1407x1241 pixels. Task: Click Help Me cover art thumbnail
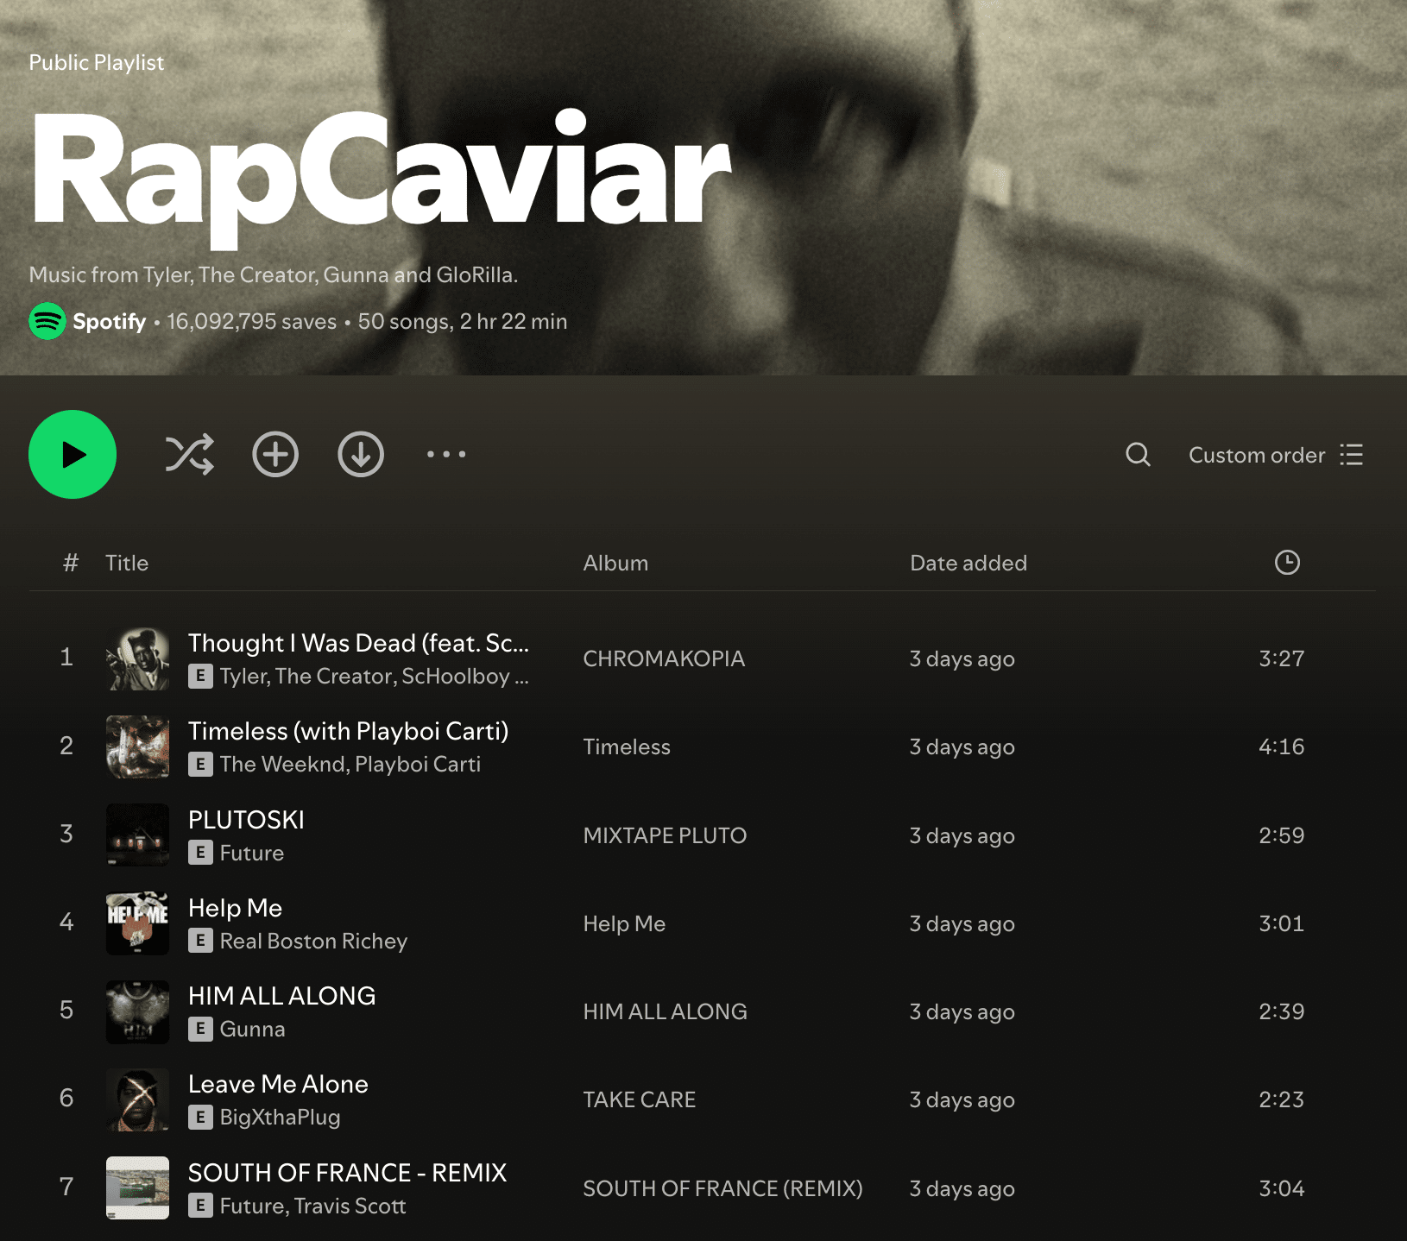coord(137,923)
